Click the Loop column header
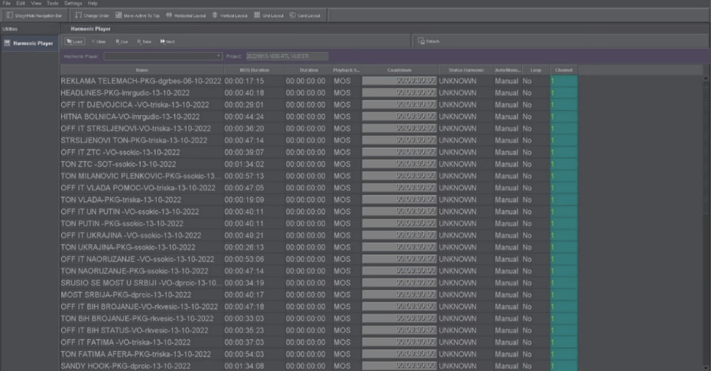Image resolution: width=711 pixels, height=371 pixels. (535, 70)
